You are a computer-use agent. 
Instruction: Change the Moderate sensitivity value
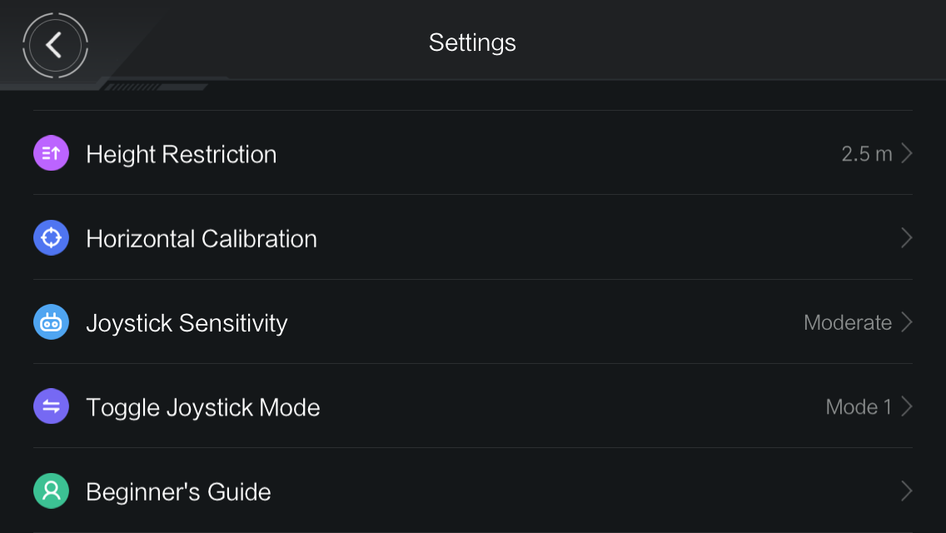tap(848, 322)
